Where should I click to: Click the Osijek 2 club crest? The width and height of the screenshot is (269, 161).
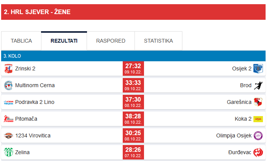click(258, 69)
